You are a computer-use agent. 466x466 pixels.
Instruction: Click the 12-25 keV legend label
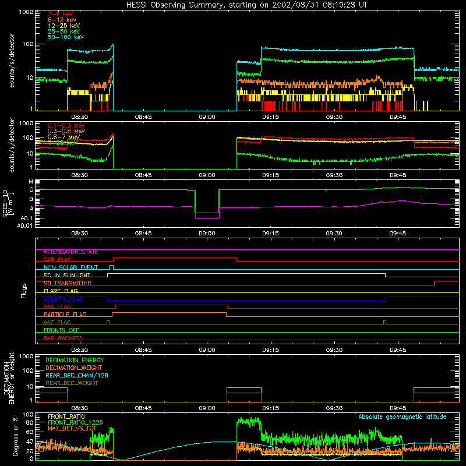[x=64, y=26]
